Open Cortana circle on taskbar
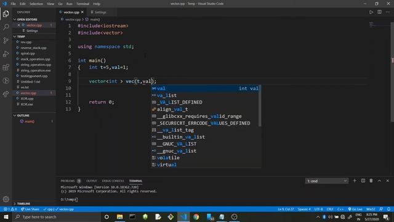 [107, 216]
